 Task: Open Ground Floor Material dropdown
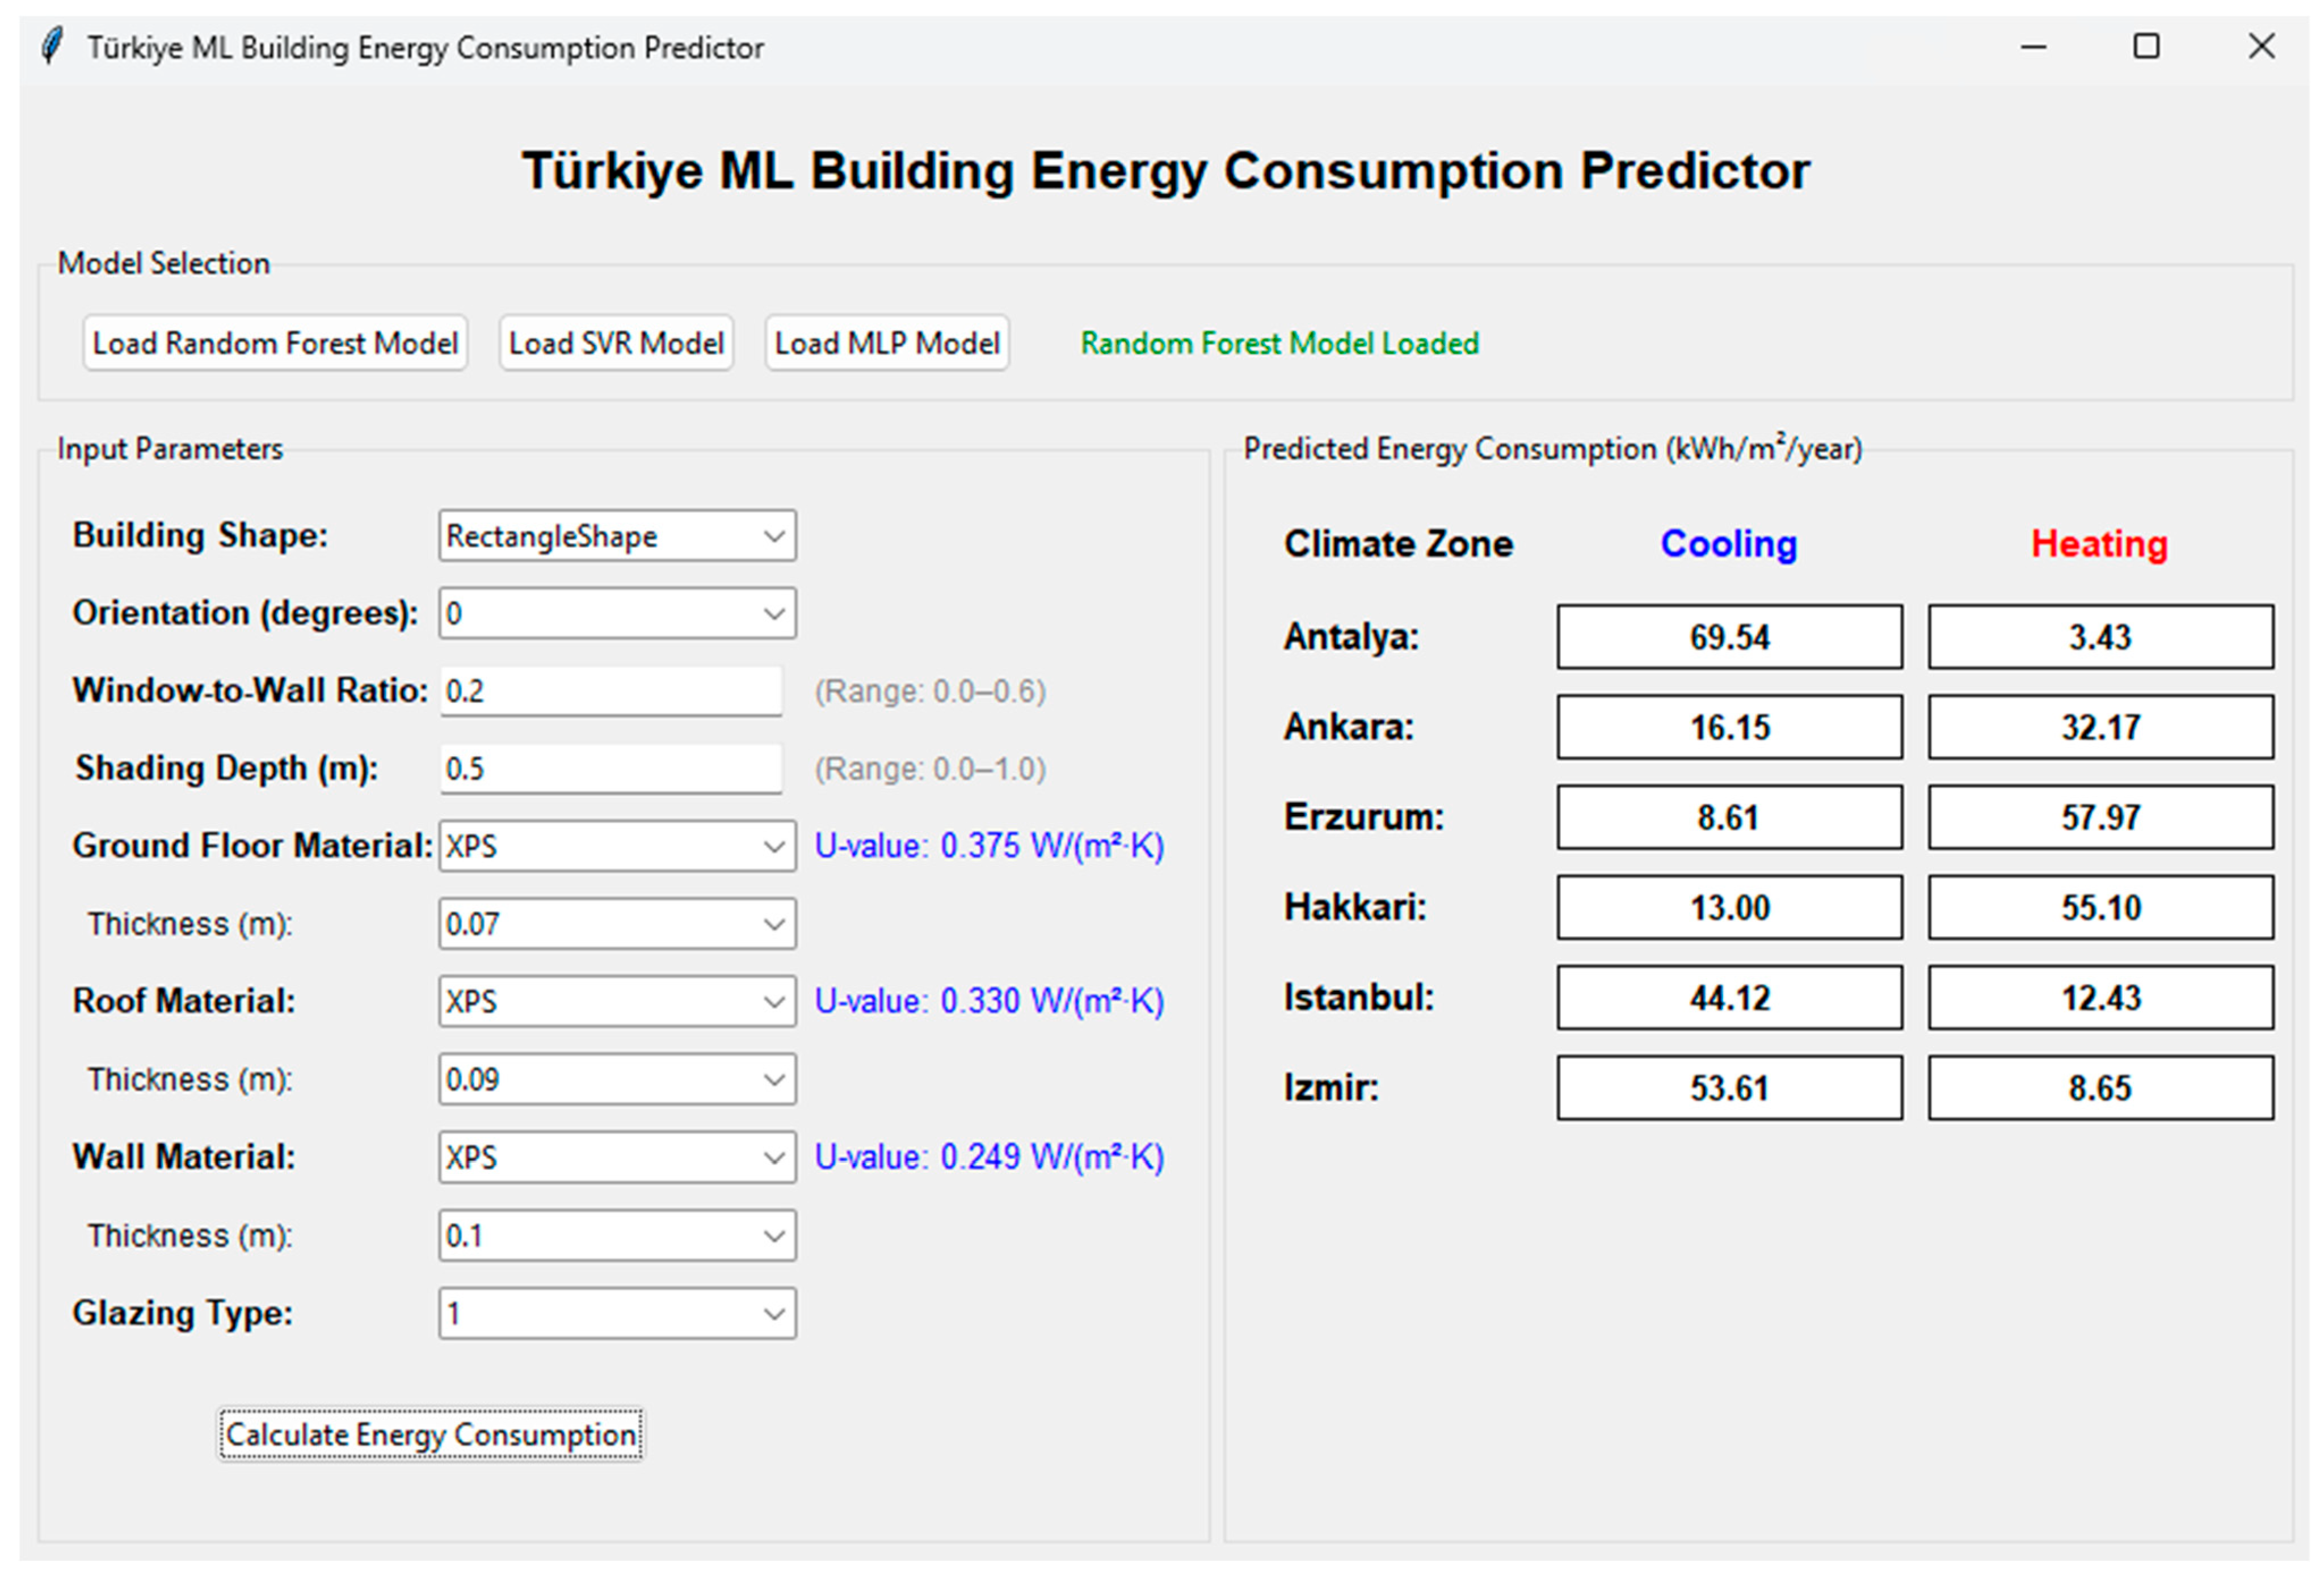click(x=773, y=846)
